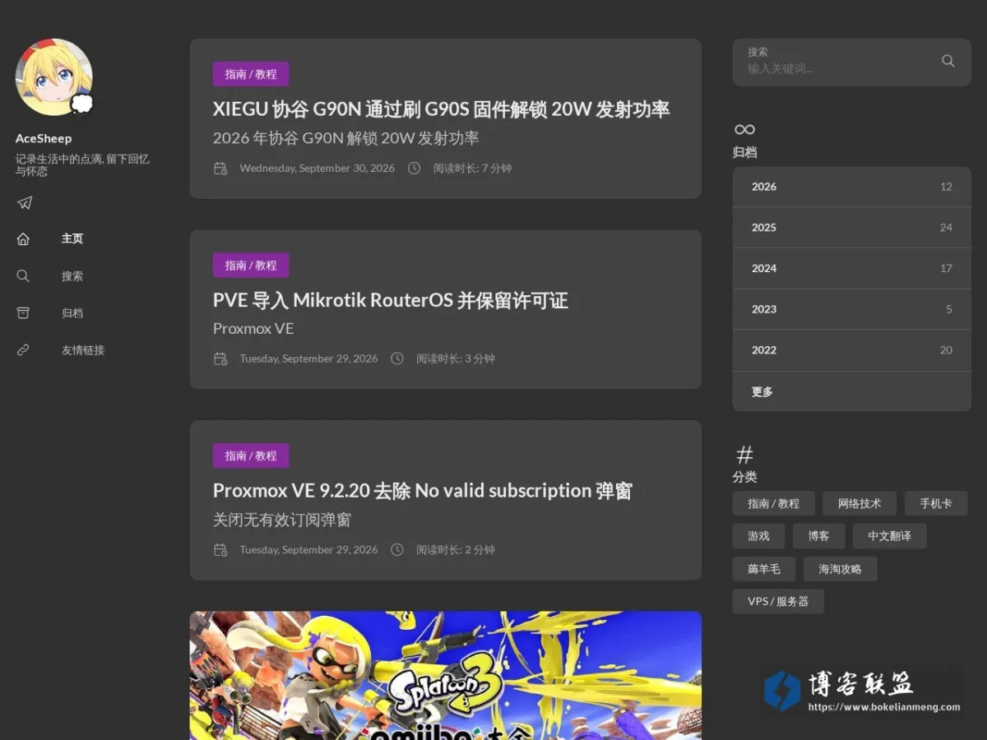
Task: Click the 关闭无有效订阅弹窗 subtitle
Action: (282, 520)
